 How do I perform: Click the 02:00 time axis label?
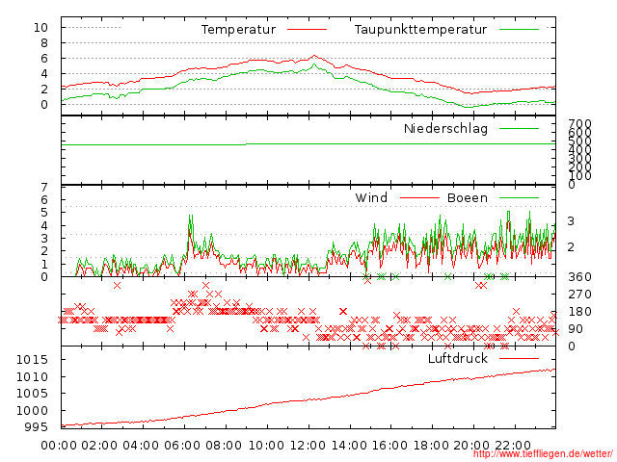tap(99, 446)
